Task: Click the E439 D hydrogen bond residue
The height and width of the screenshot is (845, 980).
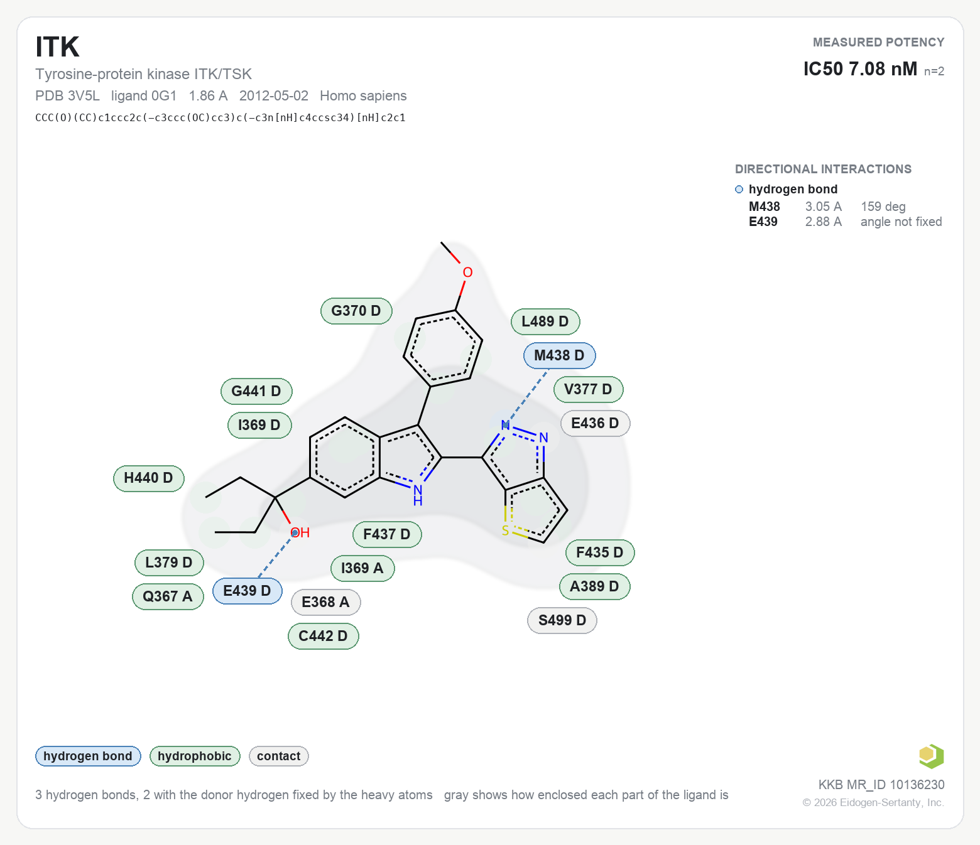Action: tap(247, 591)
